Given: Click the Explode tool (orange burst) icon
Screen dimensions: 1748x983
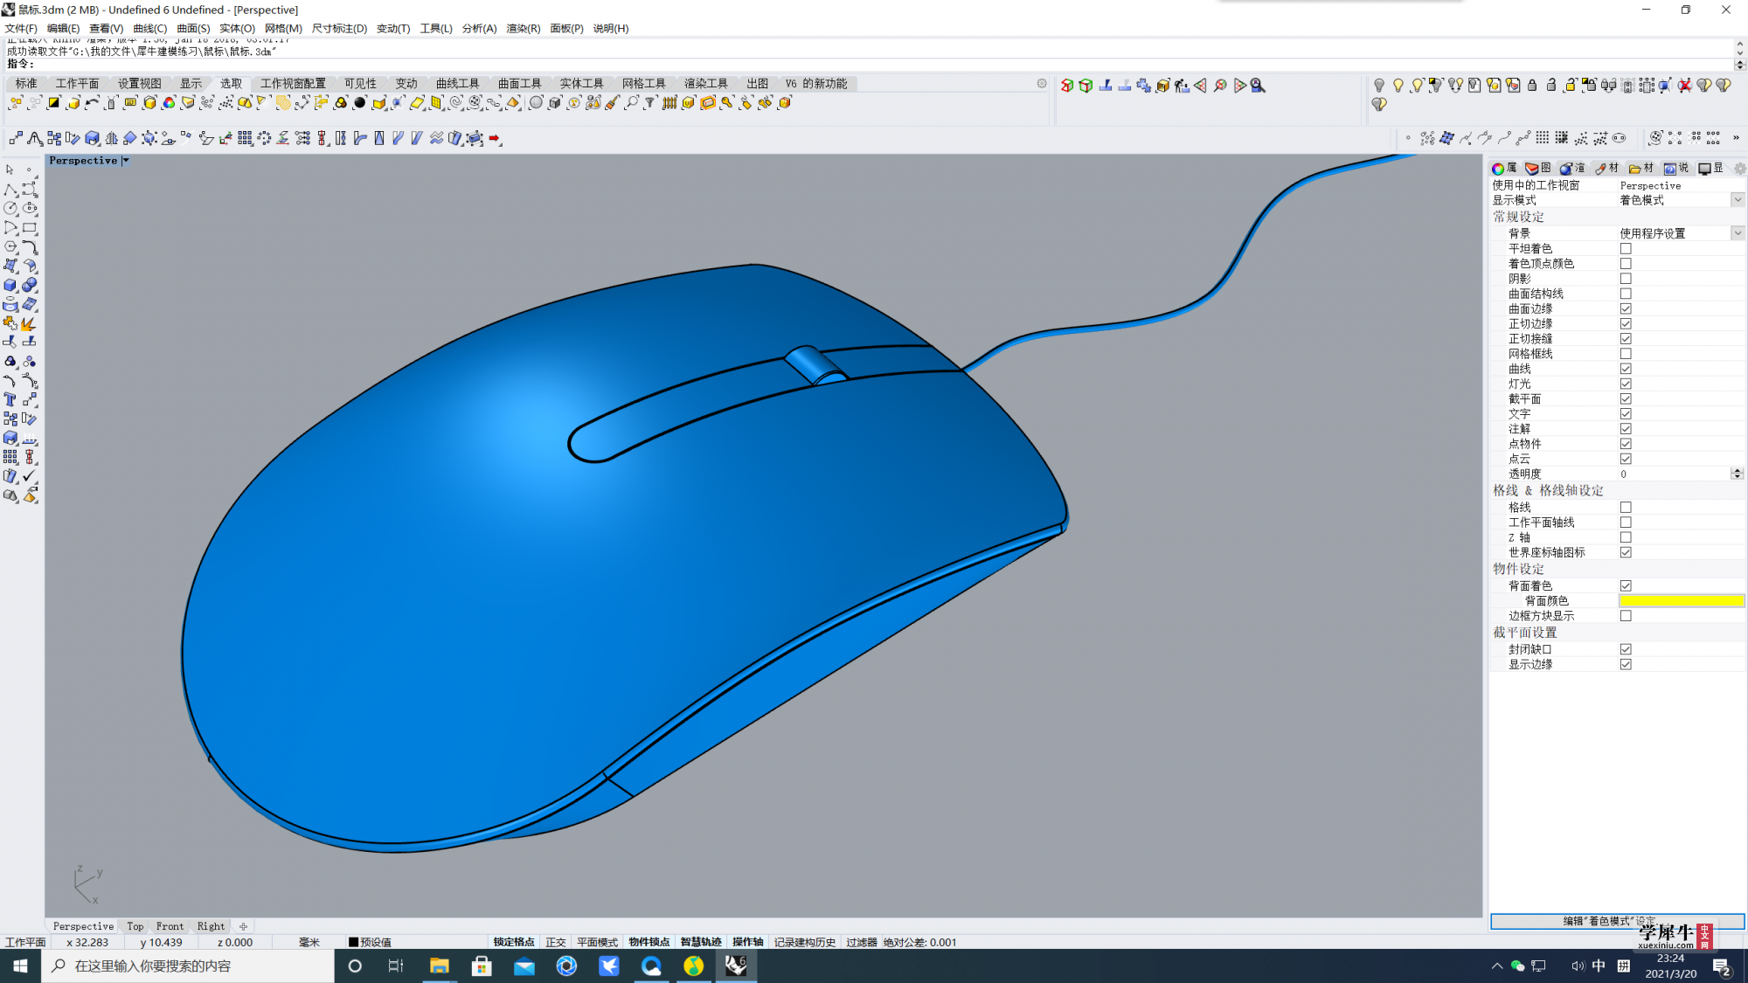Looking at the screenshot, I should (30, 323).
